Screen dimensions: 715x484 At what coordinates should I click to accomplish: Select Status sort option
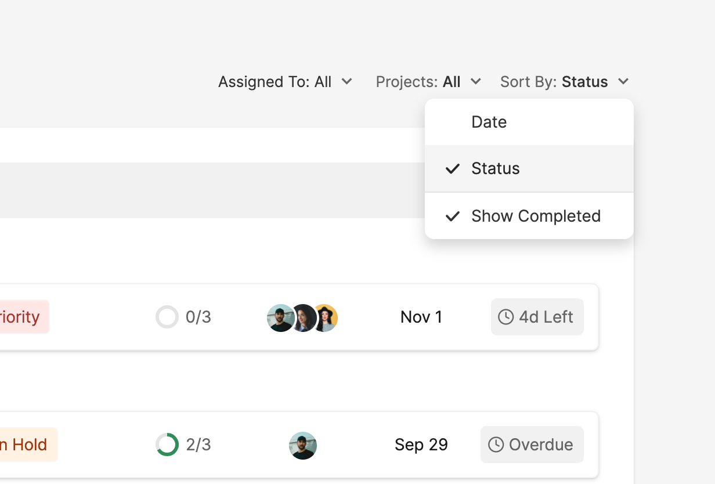tap(496, 169)
